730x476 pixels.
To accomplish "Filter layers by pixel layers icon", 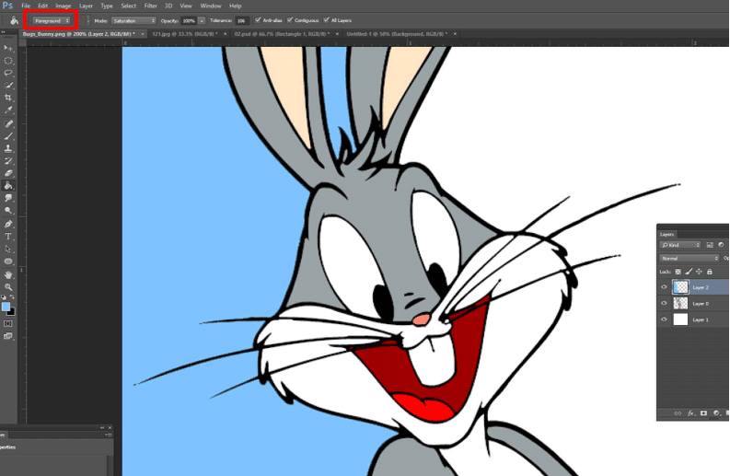I will pyautogui.click(x=710, y=245).
